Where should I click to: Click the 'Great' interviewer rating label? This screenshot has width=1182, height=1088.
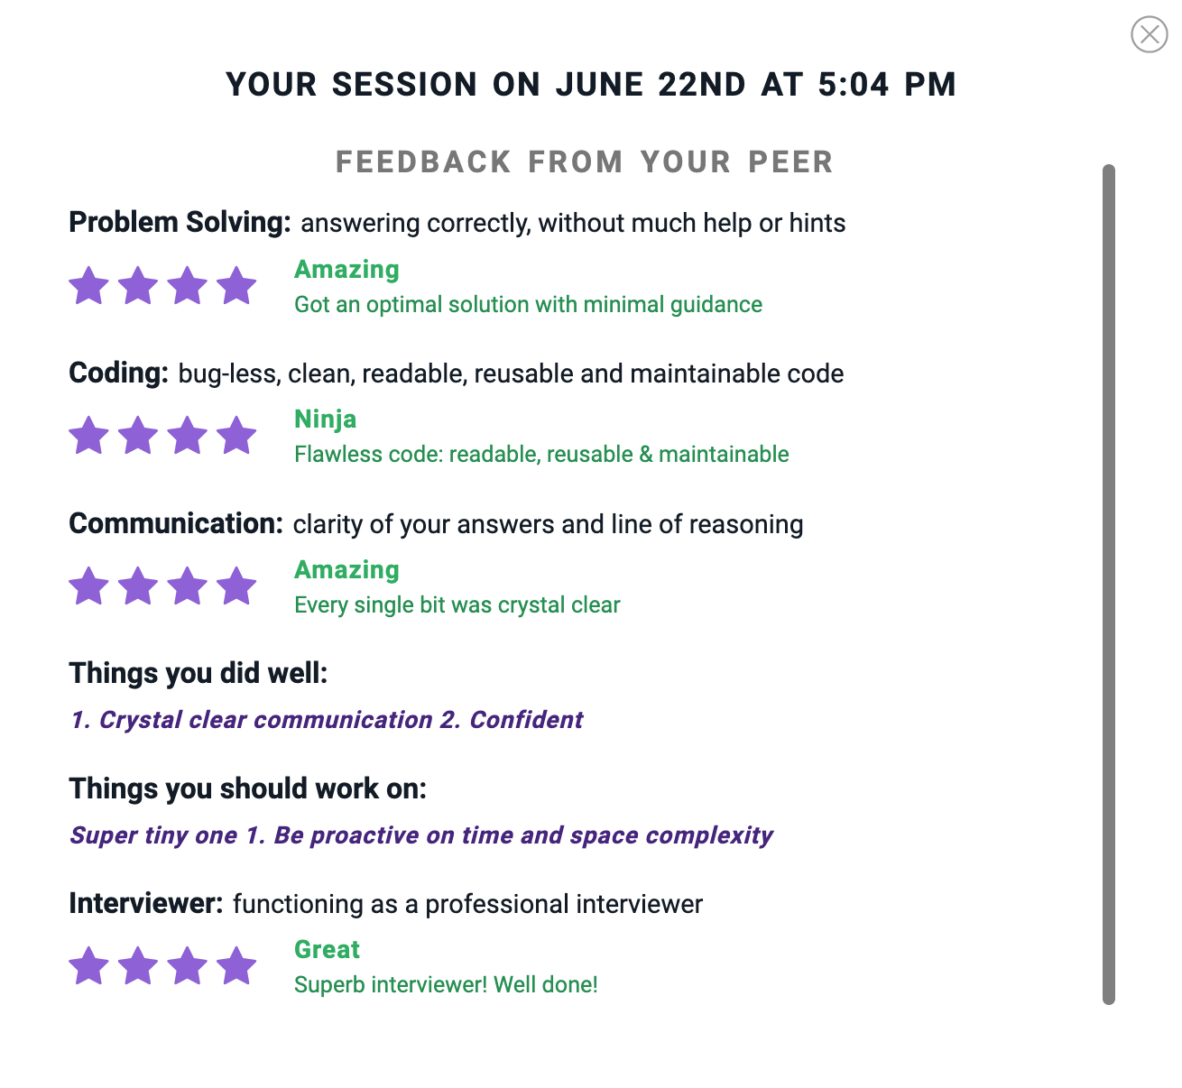click(327, 949)
